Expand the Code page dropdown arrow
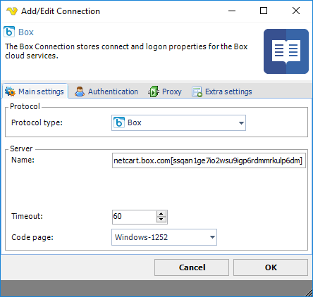Screen dimensions: 313x297 click(x=212, y=237)
